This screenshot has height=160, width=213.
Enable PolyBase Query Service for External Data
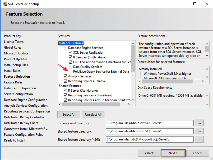(x=71, y=72)
